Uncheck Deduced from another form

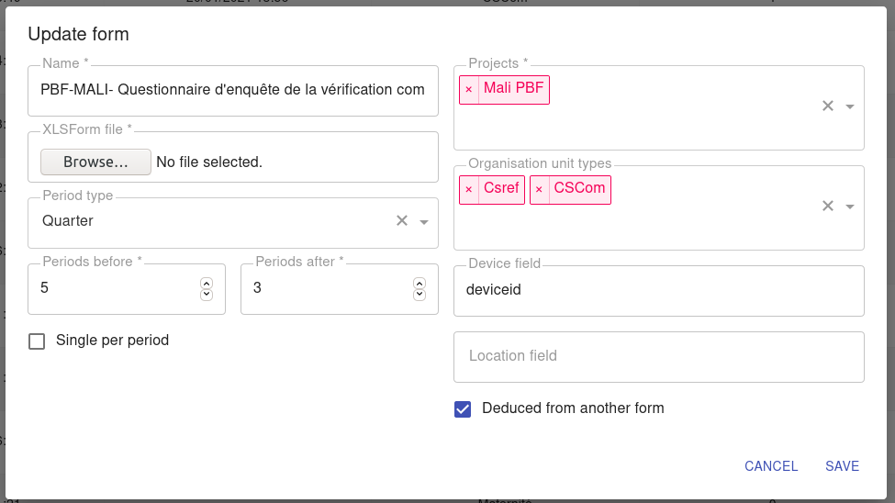click(x=463, y=409)
